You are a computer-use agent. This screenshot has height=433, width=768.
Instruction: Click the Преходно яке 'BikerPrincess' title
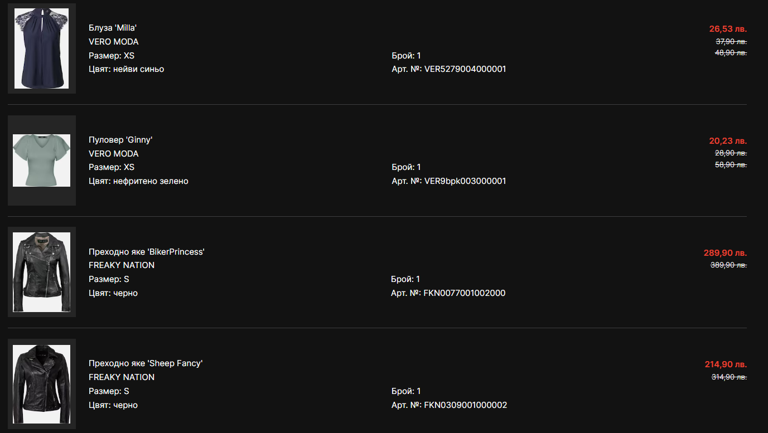147,252
